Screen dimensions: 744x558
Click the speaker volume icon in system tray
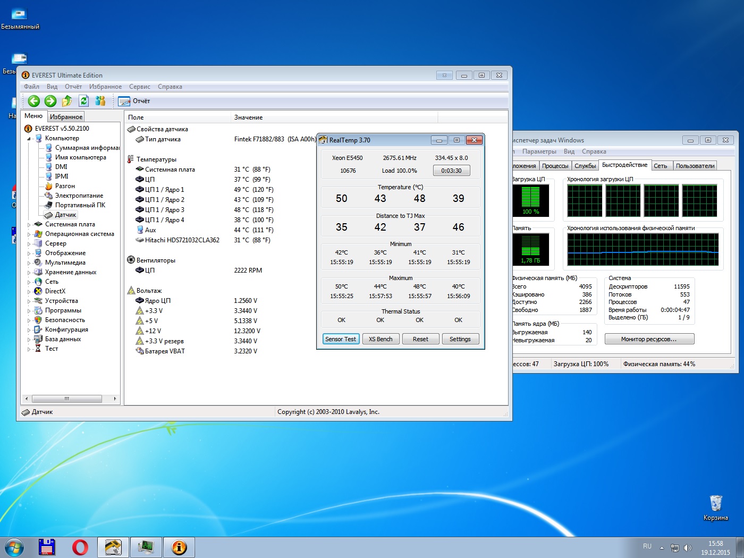click(688, 547)
